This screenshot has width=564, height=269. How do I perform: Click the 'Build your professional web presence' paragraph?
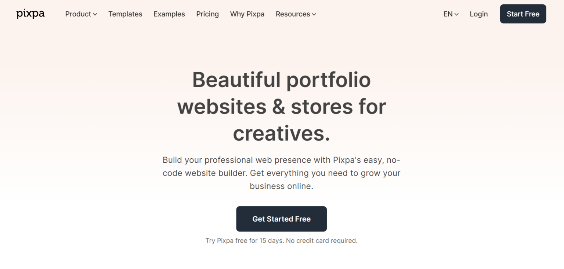[281, 173]
